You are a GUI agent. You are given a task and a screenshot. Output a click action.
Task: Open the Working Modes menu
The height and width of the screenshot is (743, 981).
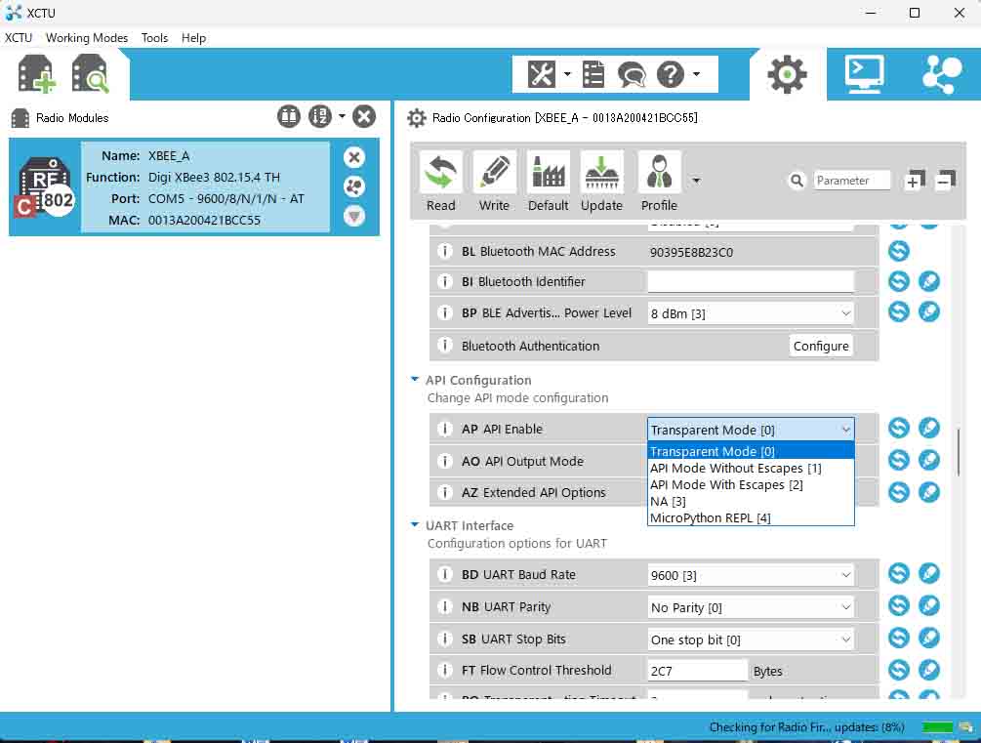click(87, 37)
